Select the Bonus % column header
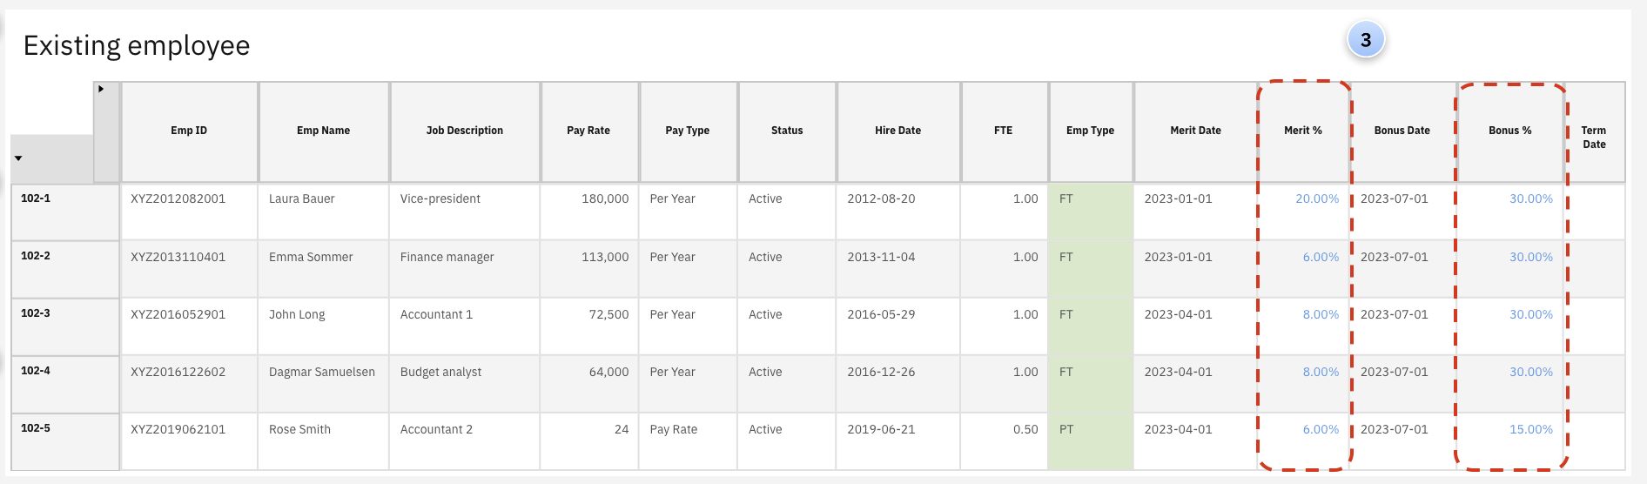This screenshot has height=484, width=1647. point(1509,131)
